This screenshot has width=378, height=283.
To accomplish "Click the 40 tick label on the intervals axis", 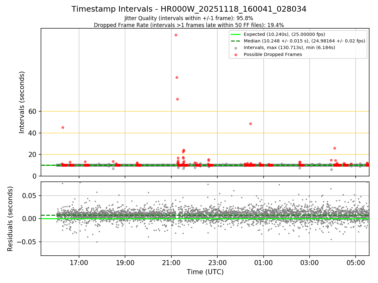I will [x=33, y=133].
